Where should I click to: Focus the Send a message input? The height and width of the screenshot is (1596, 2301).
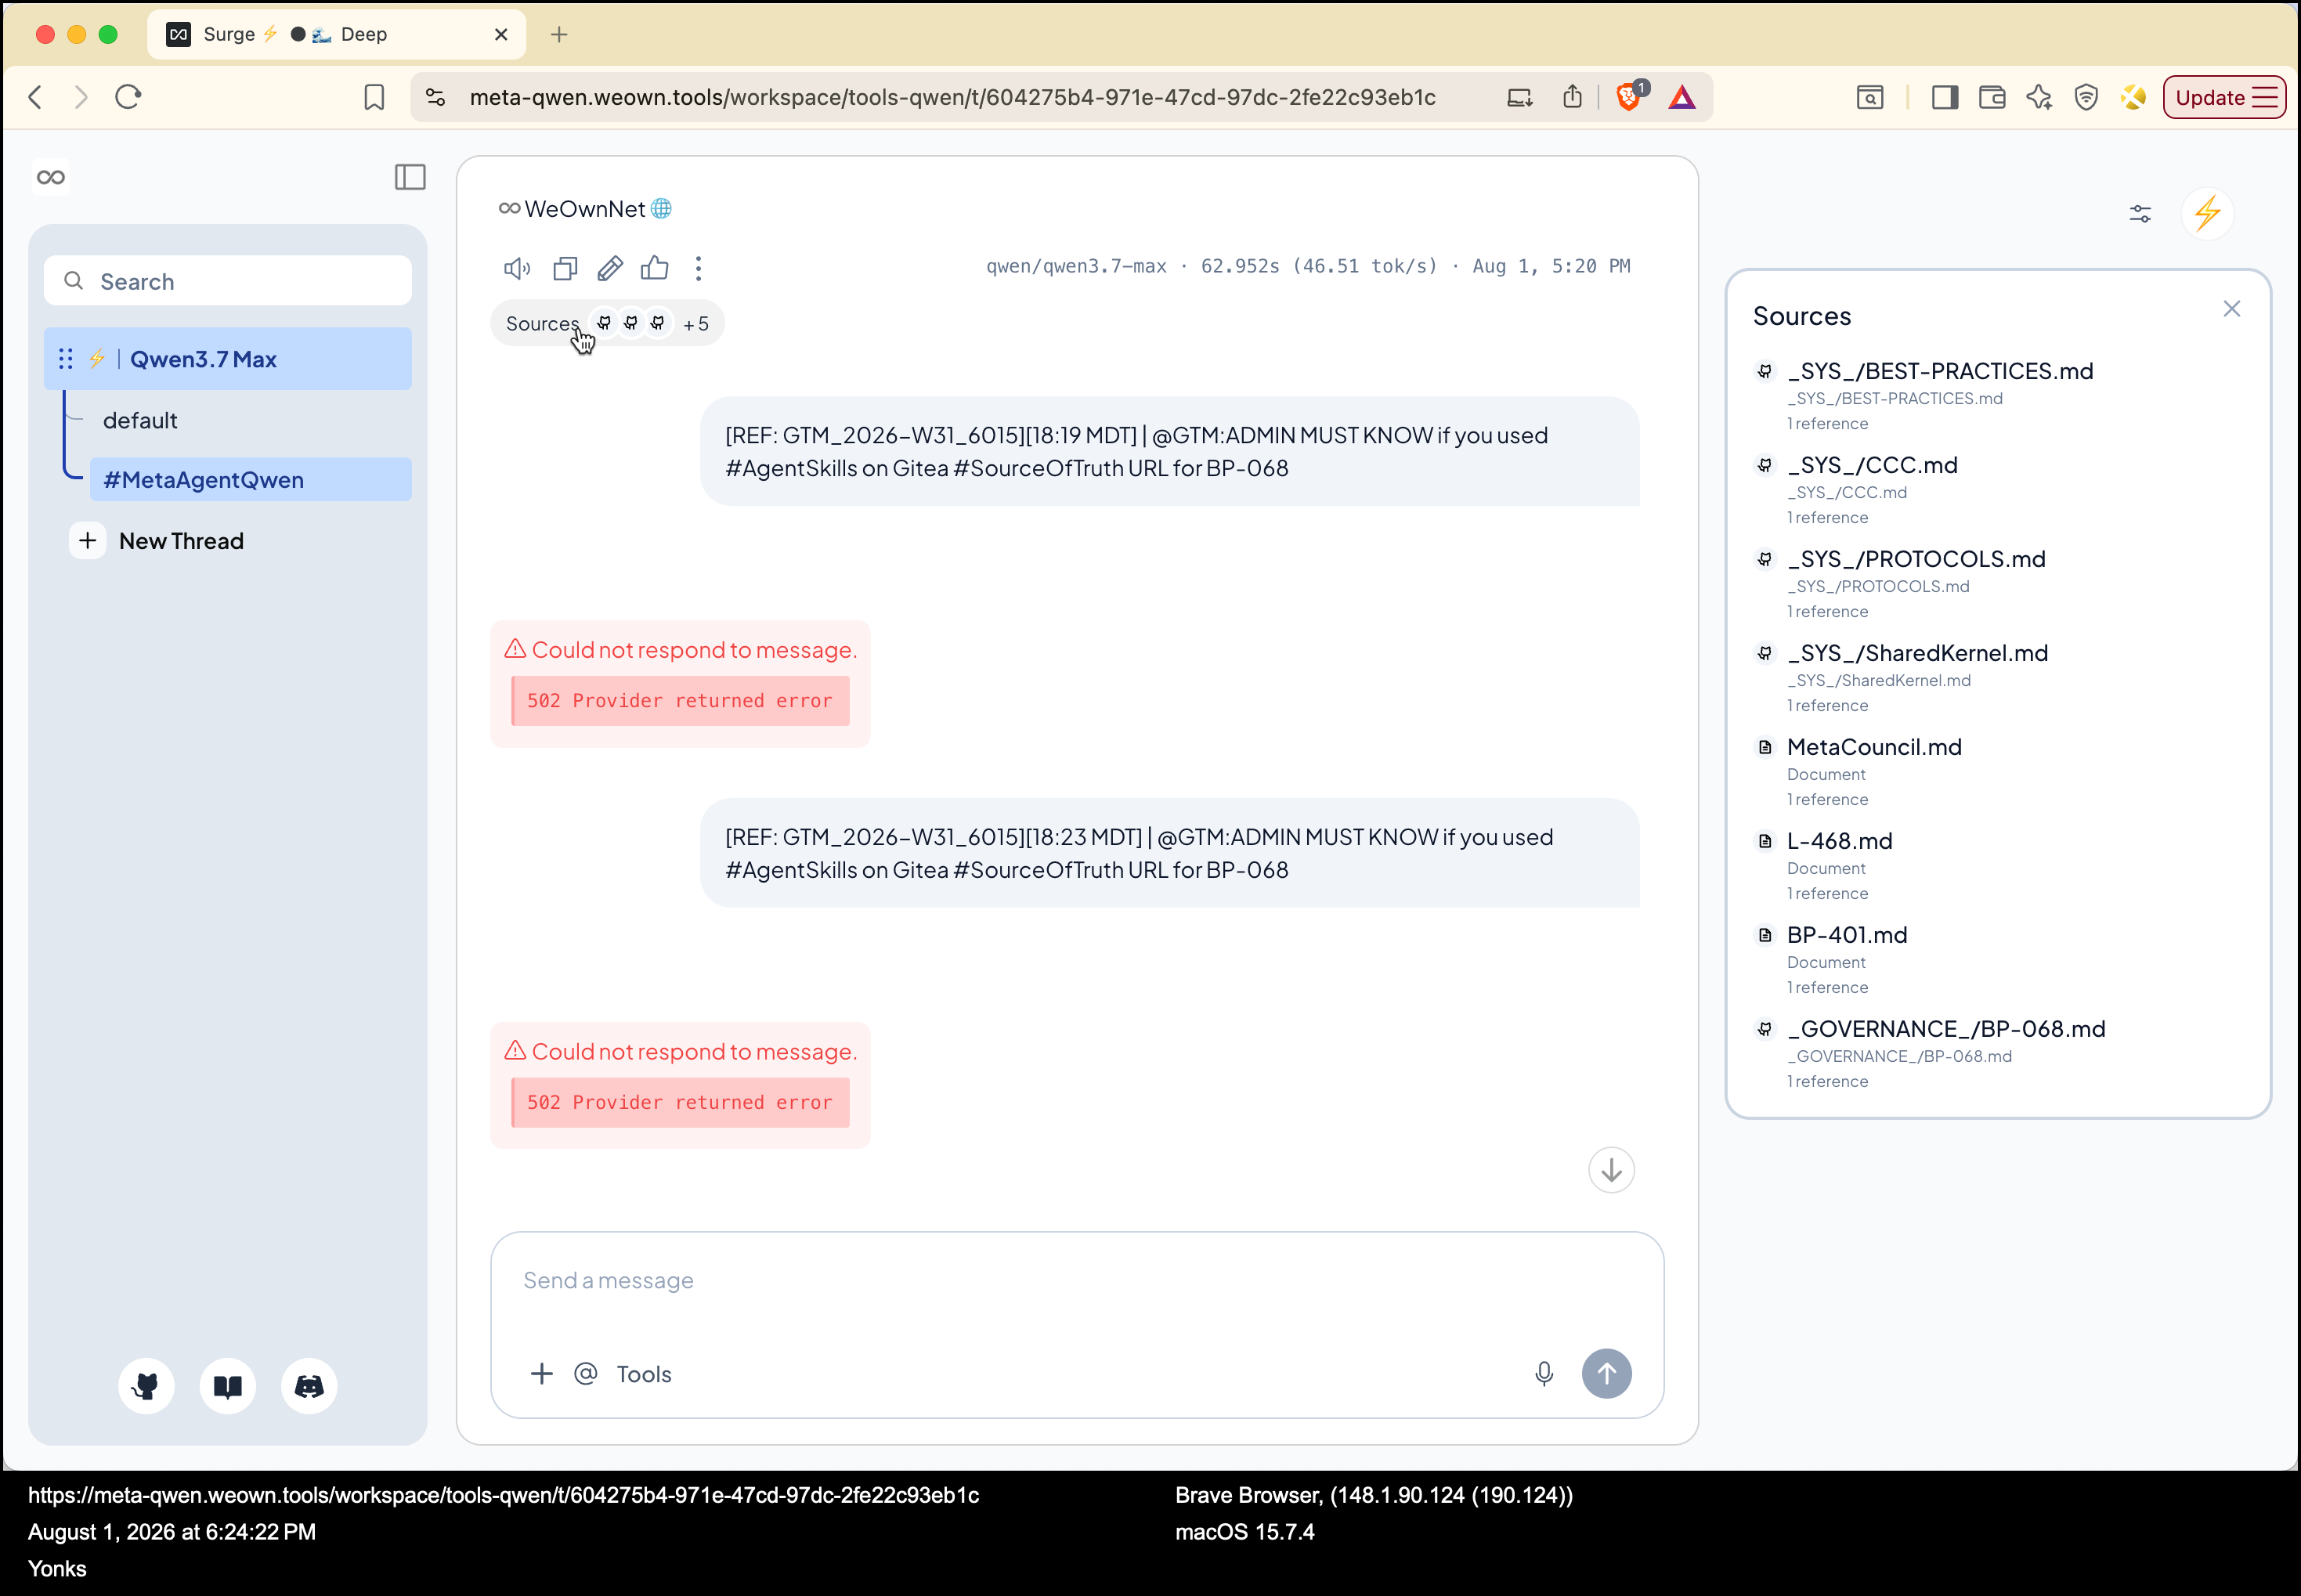(x=1076, y=1280)
